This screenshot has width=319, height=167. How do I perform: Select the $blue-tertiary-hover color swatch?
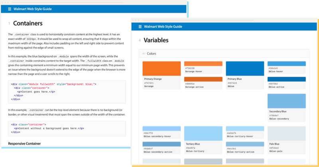pos(245,129)
